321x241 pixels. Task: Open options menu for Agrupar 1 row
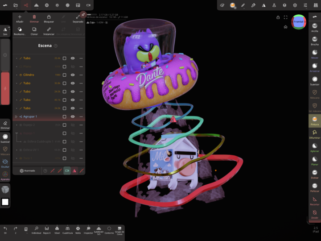81,116
